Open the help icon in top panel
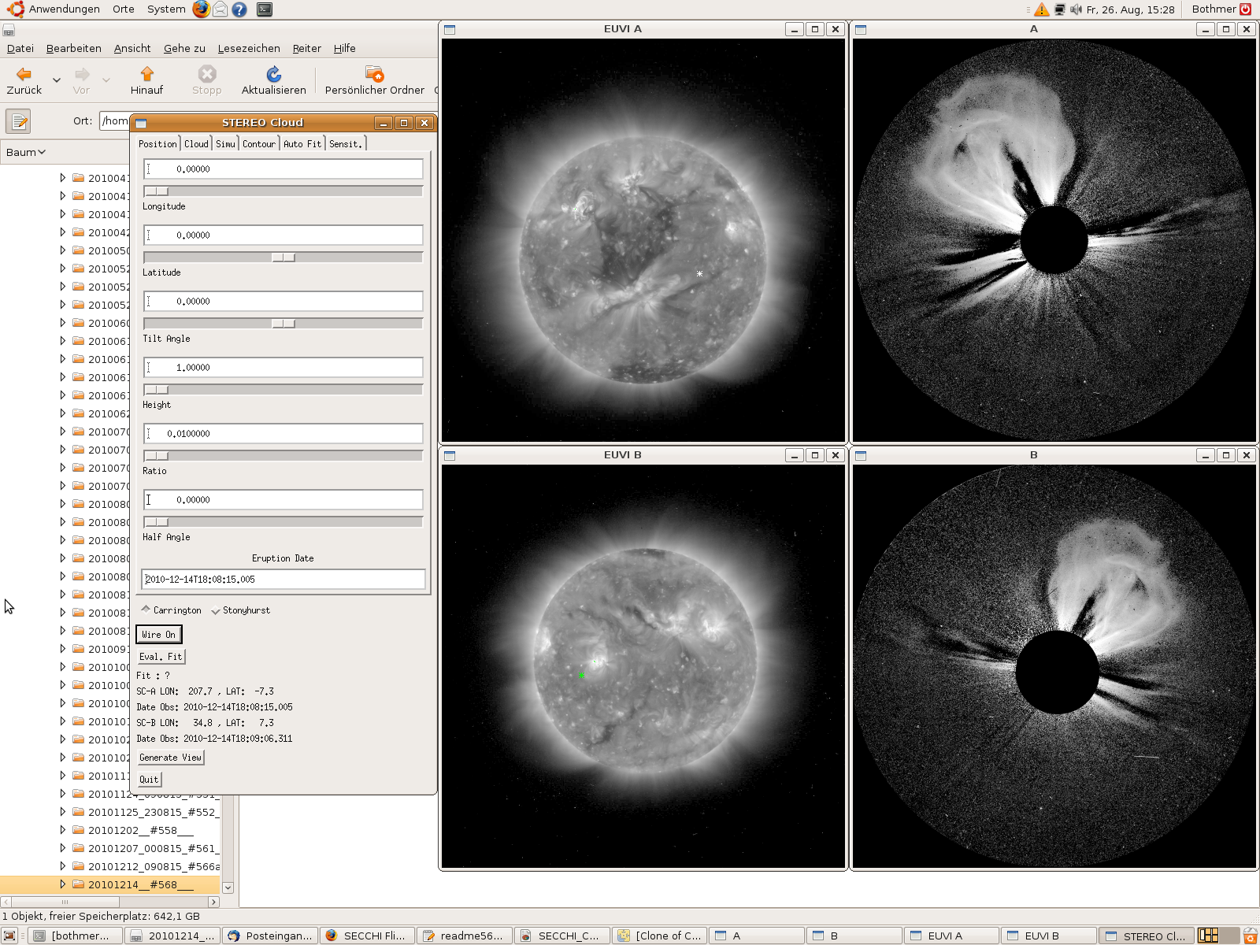The image size is (1260, 945). (x=239, y=9)
